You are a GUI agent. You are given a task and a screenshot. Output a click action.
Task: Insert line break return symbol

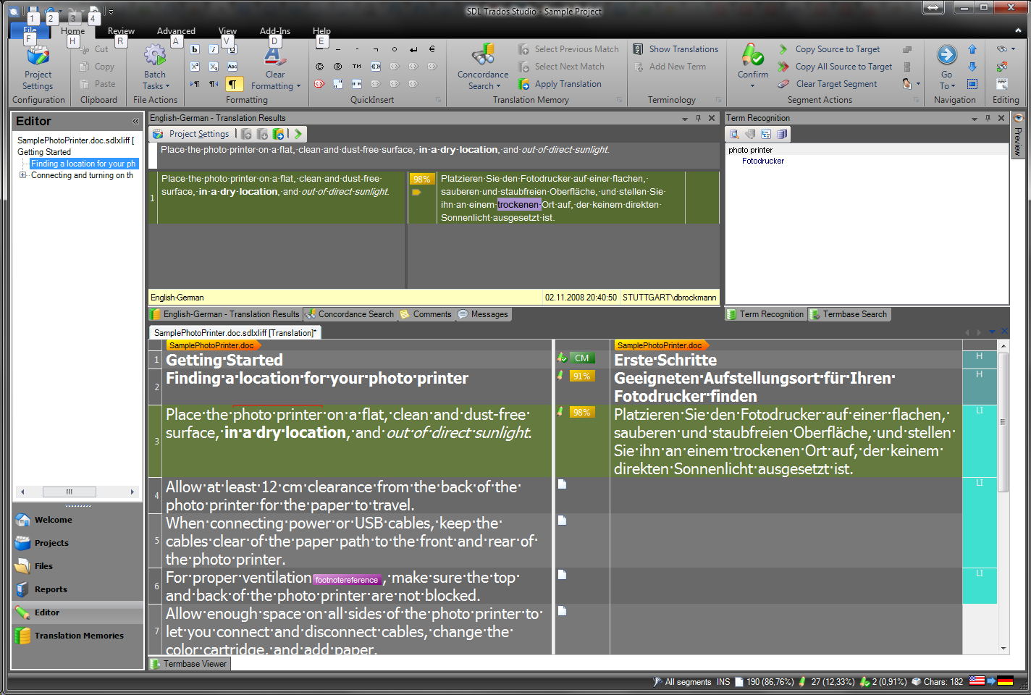click(413, 49)
